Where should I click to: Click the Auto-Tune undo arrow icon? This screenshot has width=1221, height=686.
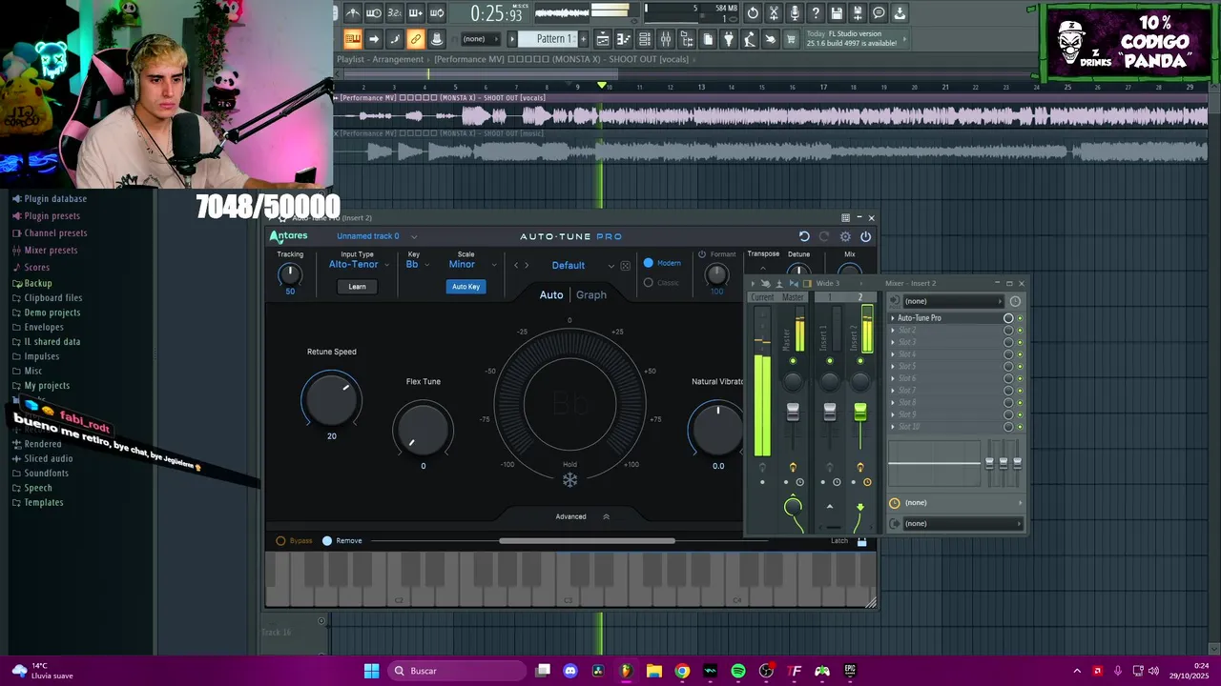pyautogui.click(x=804, y=236)
